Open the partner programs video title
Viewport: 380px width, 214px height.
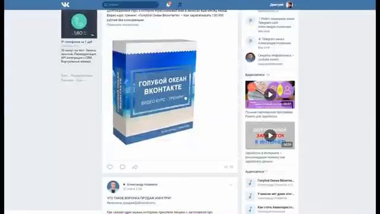point(269,114)
